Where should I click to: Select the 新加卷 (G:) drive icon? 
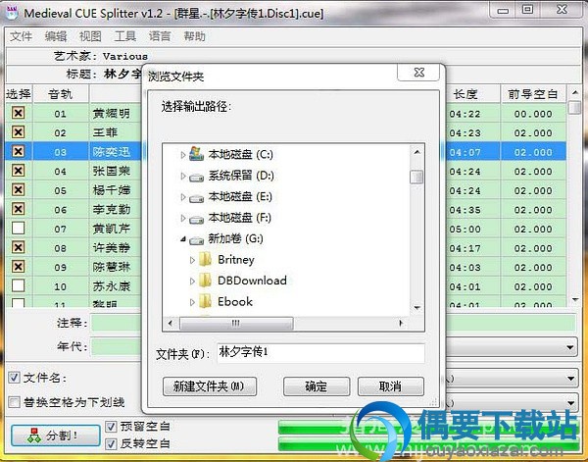coord(197,239)
